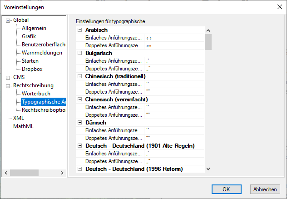Collapse the Arabisch settings group
This screenshot has height=199, width=287.
coord(80,30)
